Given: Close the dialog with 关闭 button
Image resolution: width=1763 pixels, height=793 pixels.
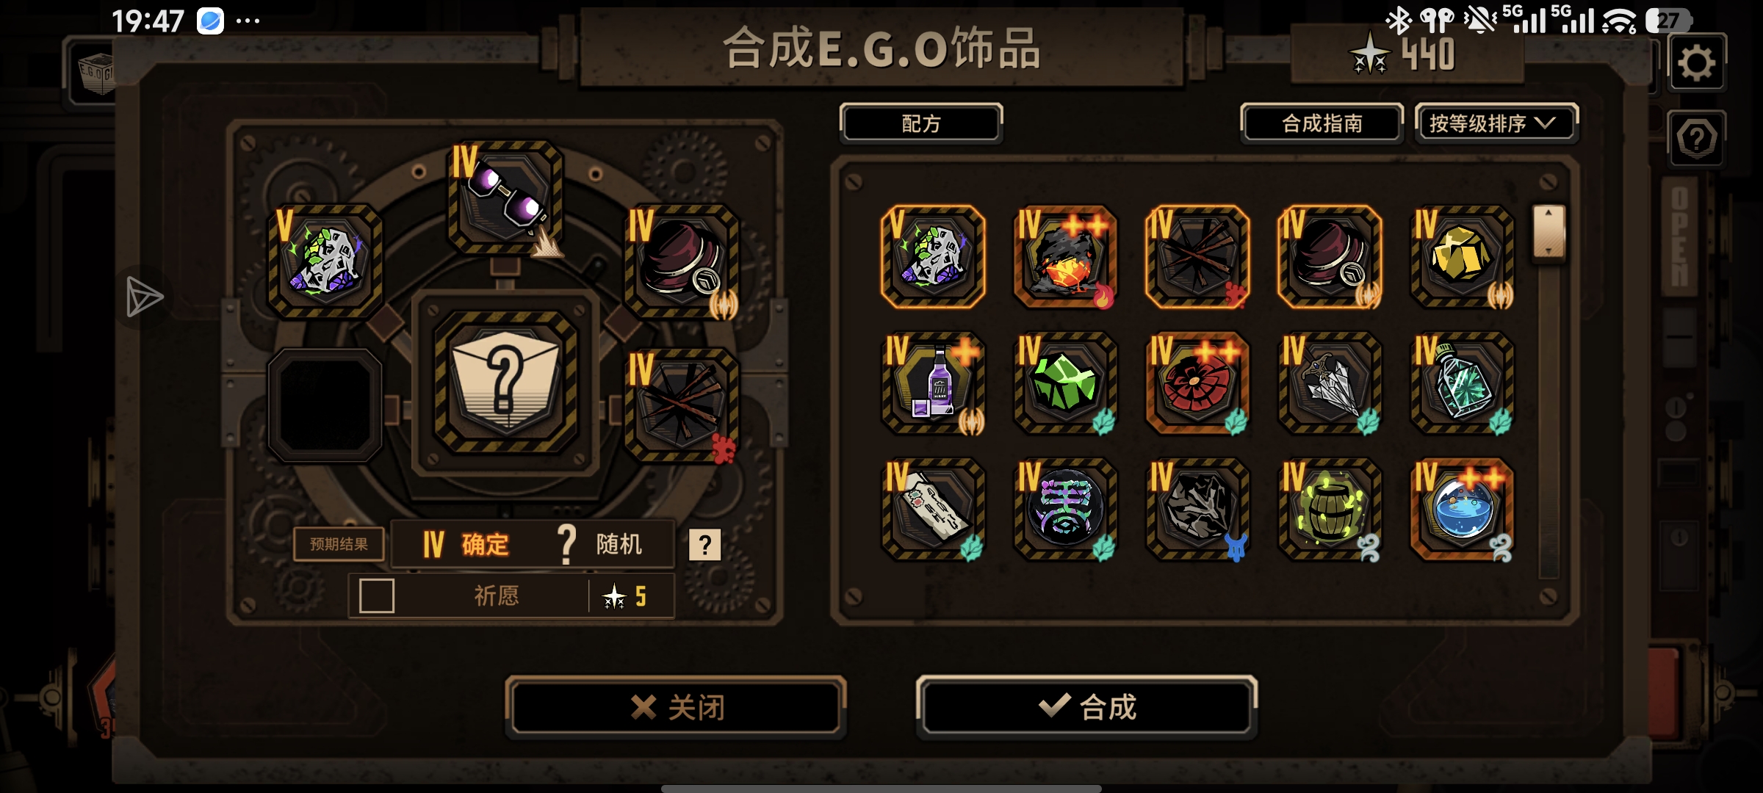Looking at the screenshot, I should click(676, 707).
